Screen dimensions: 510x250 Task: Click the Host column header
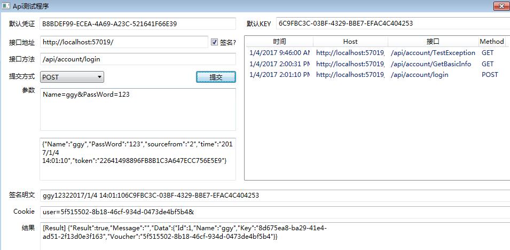(x=350, y=42)
